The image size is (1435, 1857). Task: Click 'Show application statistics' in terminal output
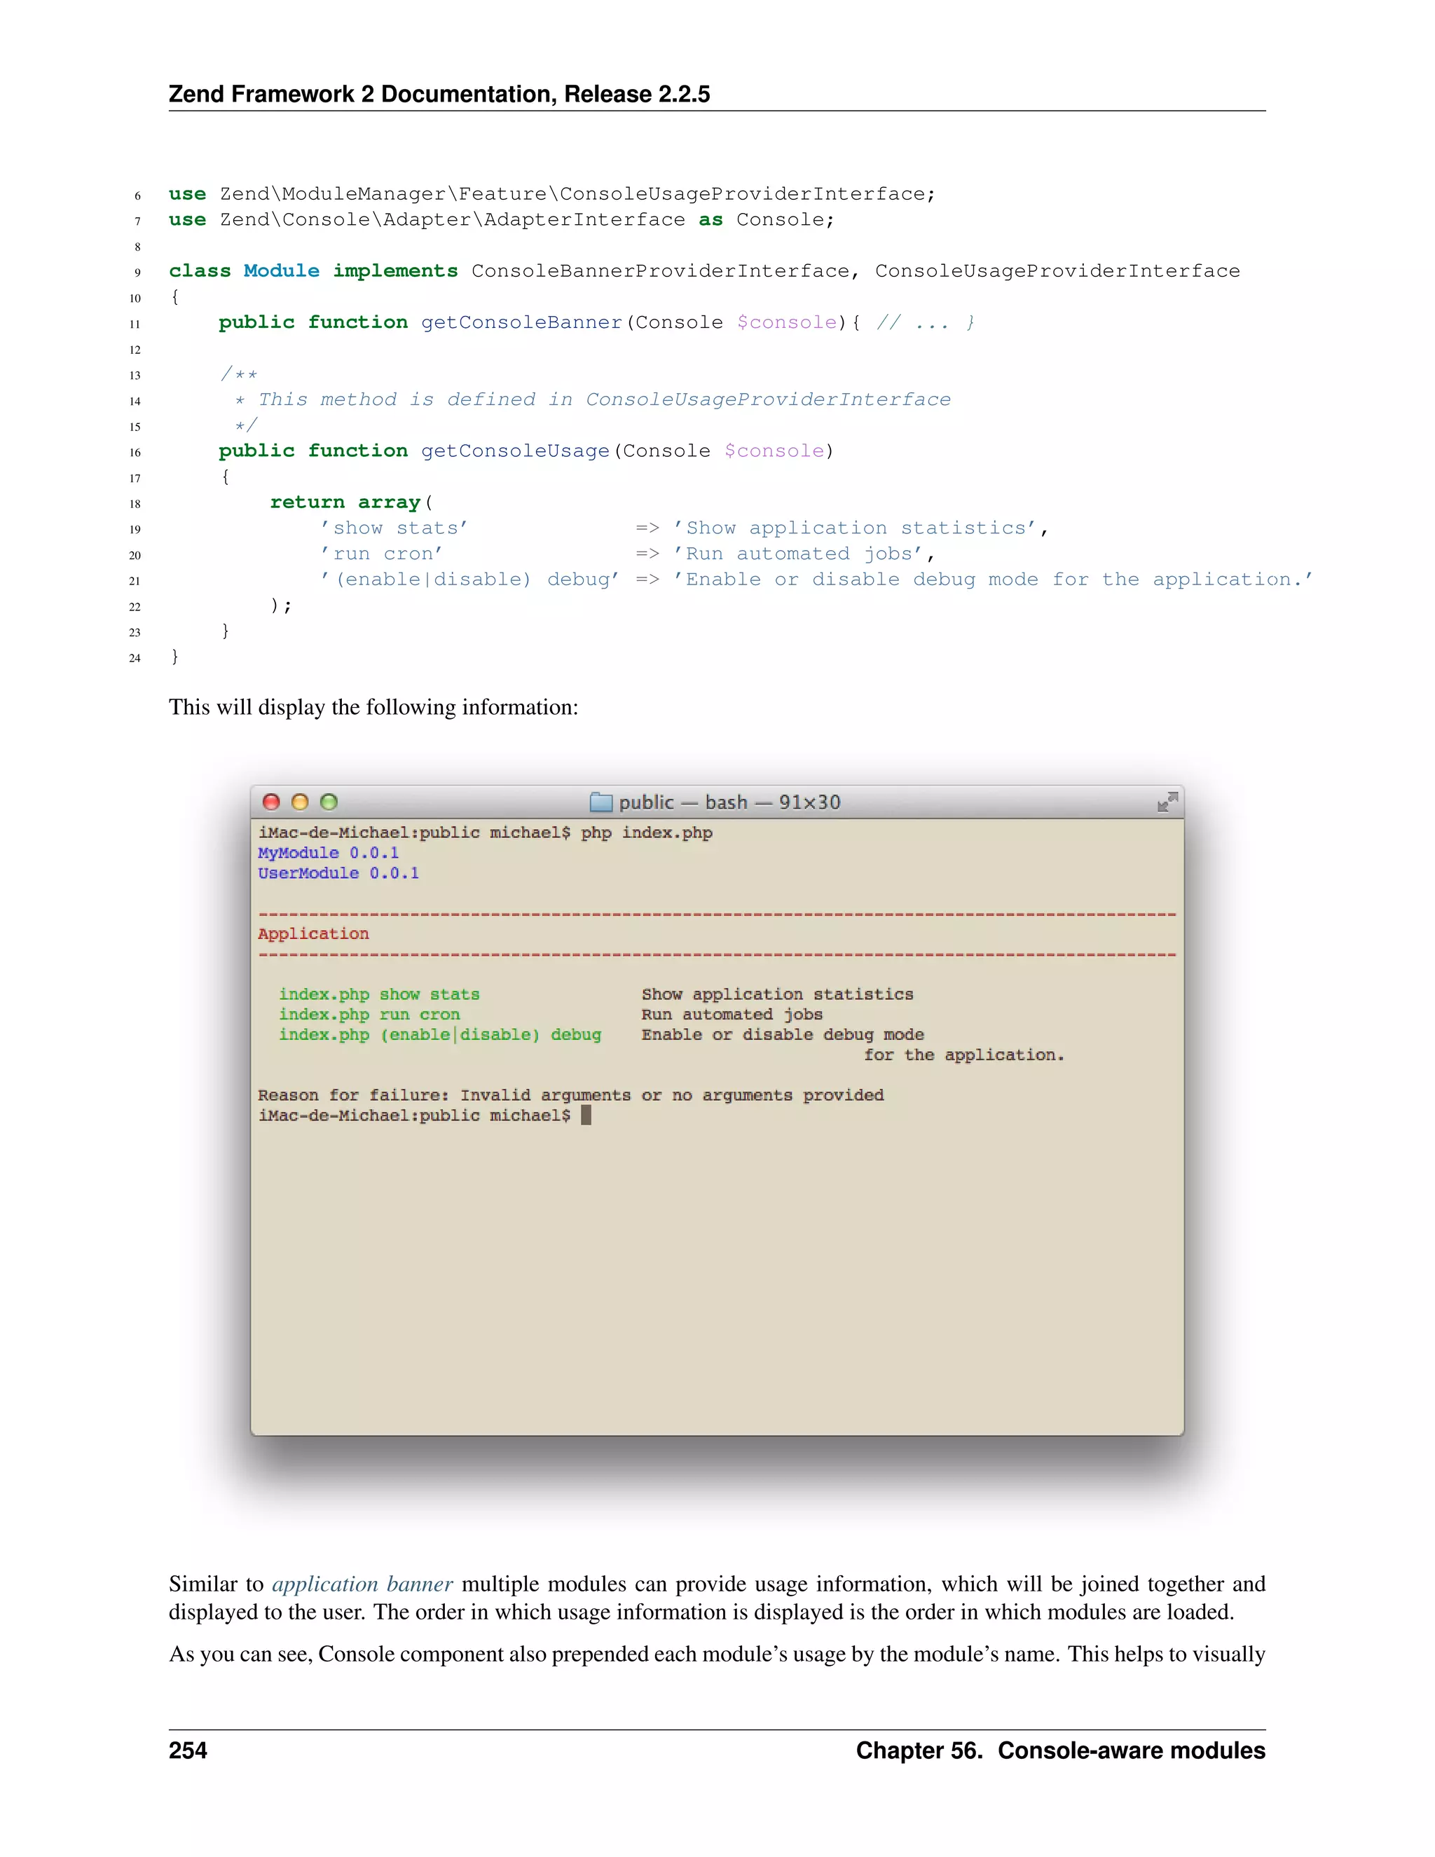tap(777, 994)
